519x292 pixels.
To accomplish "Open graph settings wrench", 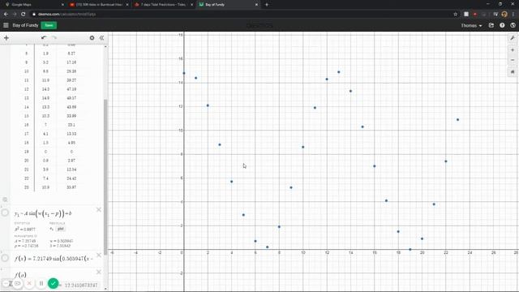I will click(x=513, y=38).
